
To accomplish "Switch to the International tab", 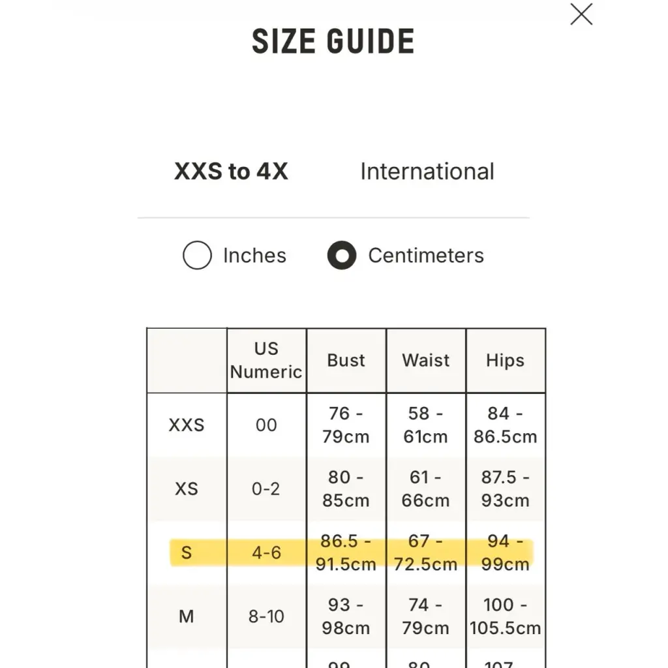I will [x=427, y=172].
